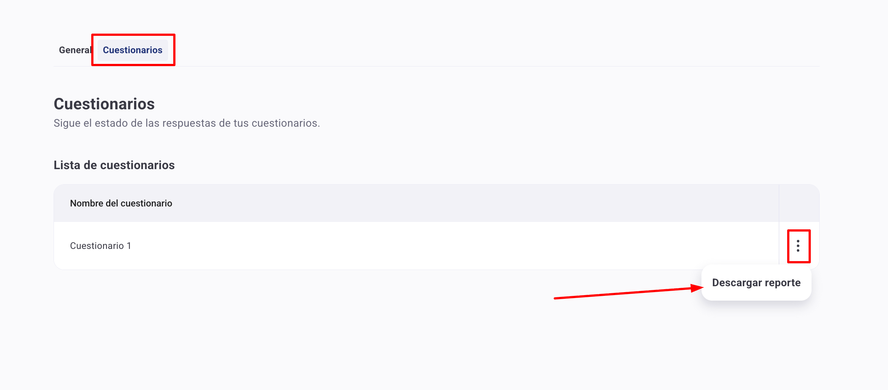Click the Lista de cuestionarios section title
This screenshot has width=888, height=390.
[x=114, y=165]
